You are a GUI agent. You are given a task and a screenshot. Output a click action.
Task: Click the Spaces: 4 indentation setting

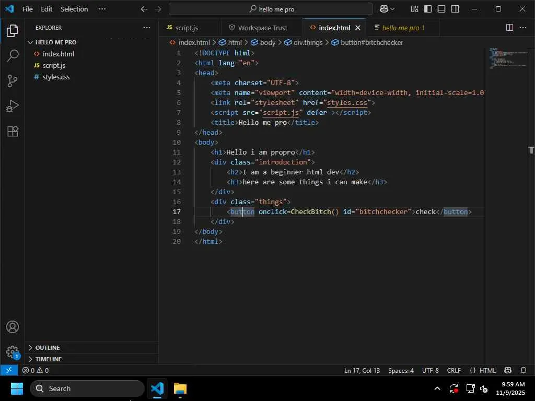(401, 370)
